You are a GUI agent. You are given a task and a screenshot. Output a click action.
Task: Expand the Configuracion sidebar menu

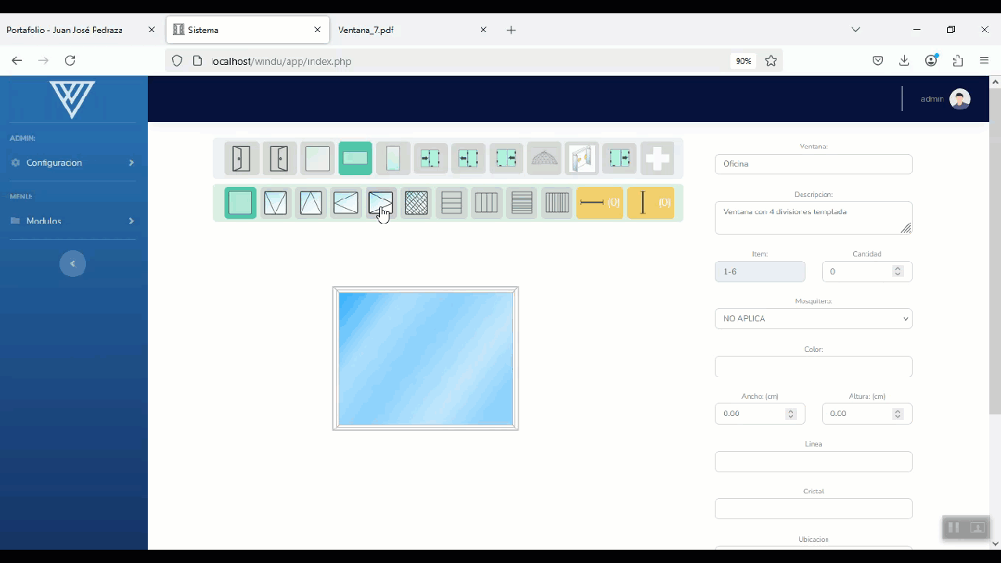(x=72, y=163)
